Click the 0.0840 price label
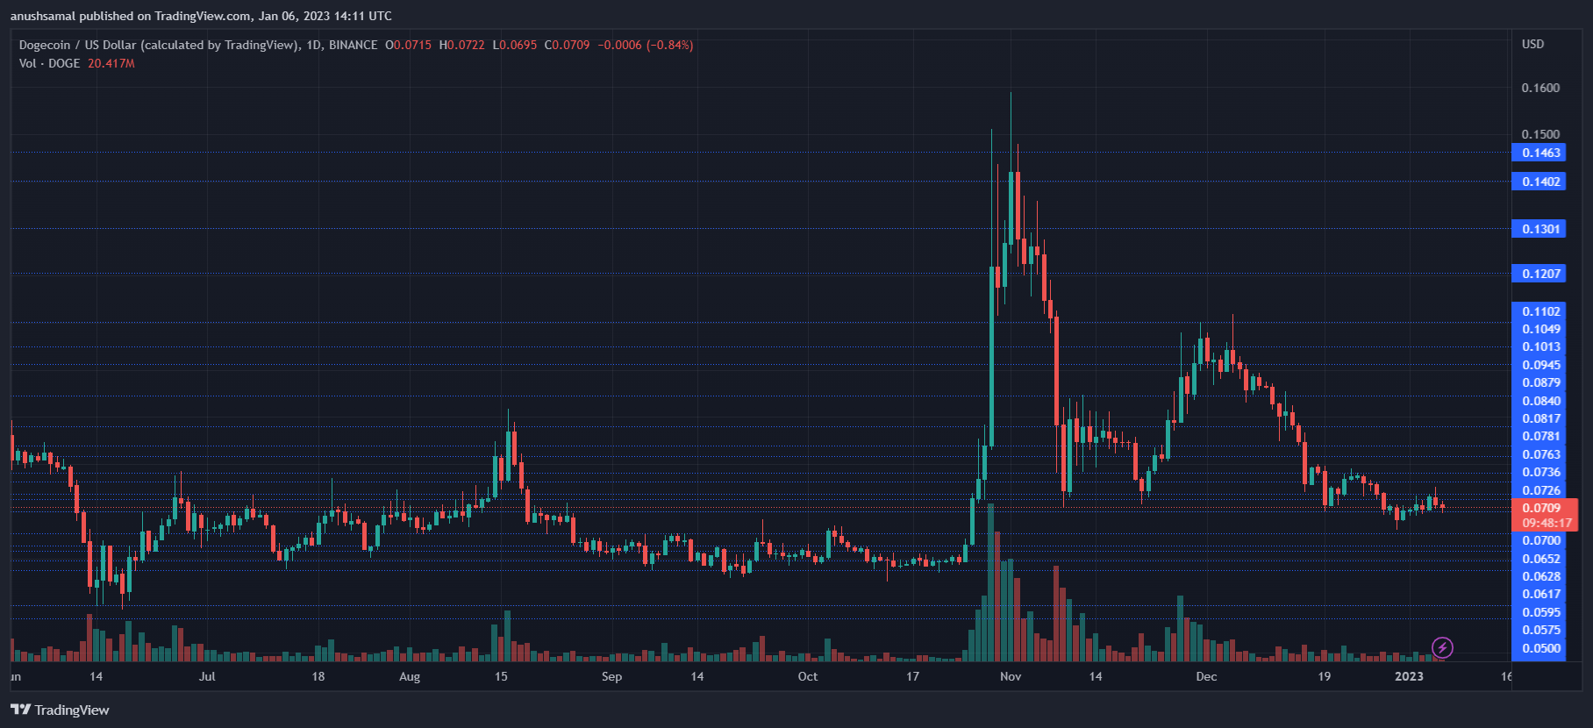 [x=1539, y=401]
